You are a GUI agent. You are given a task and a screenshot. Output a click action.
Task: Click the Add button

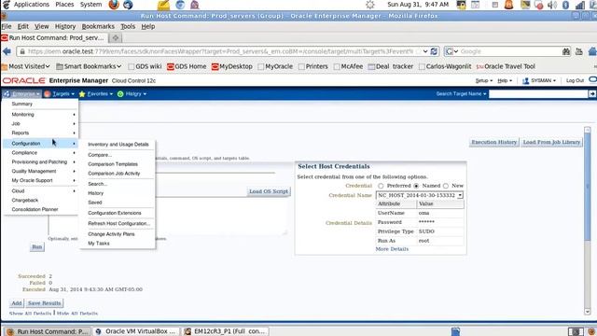[17, 303]
